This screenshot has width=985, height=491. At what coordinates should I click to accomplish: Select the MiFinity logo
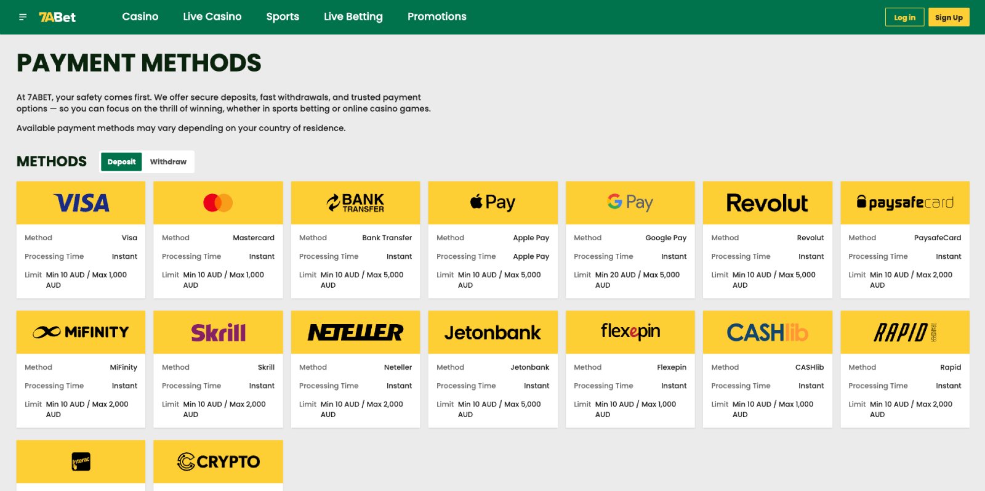pyautogui.click(x=81, y=332)
